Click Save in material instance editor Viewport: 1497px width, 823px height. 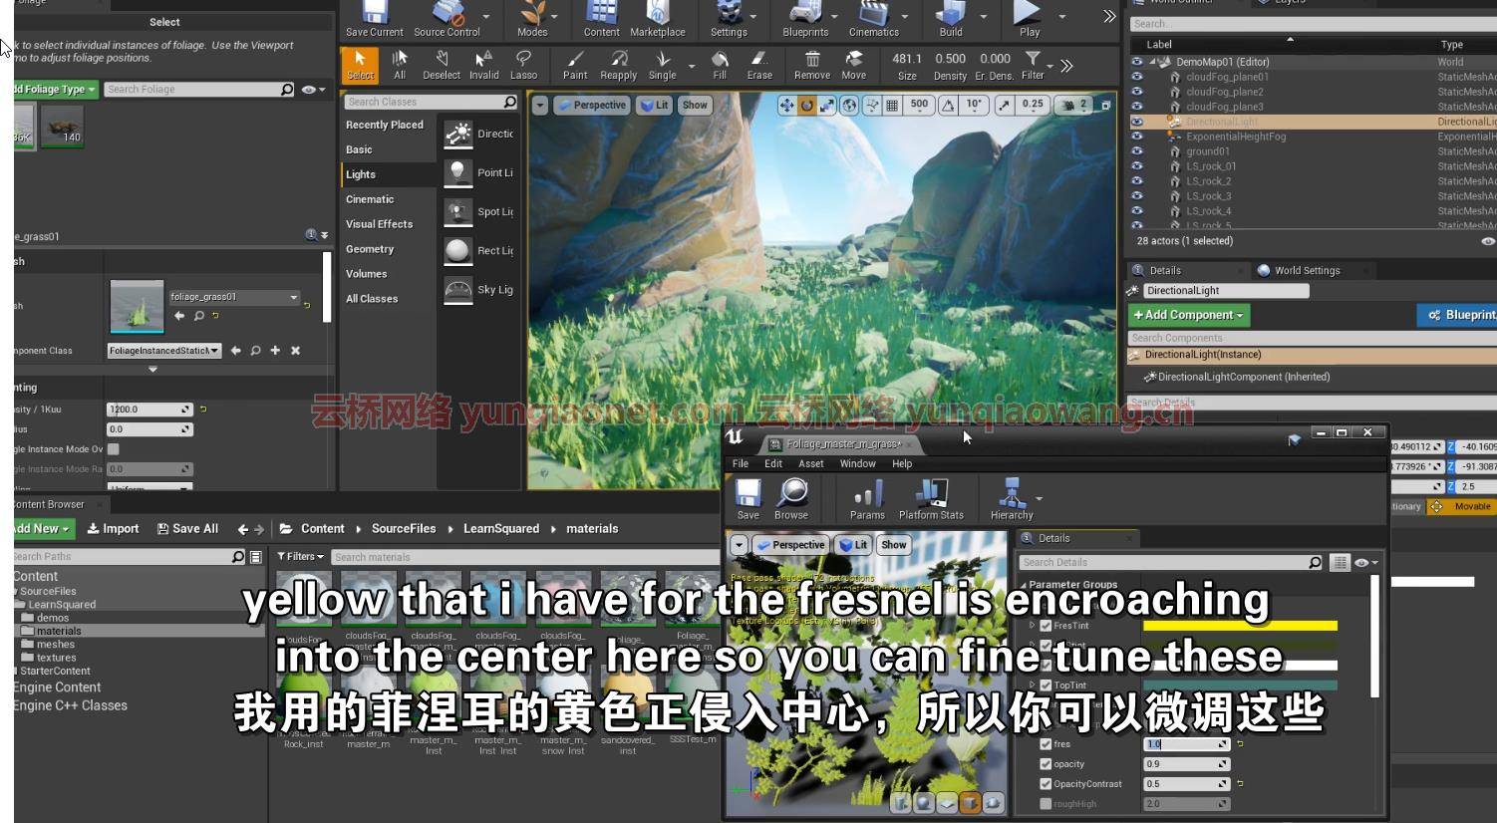(x=748, y=499)
